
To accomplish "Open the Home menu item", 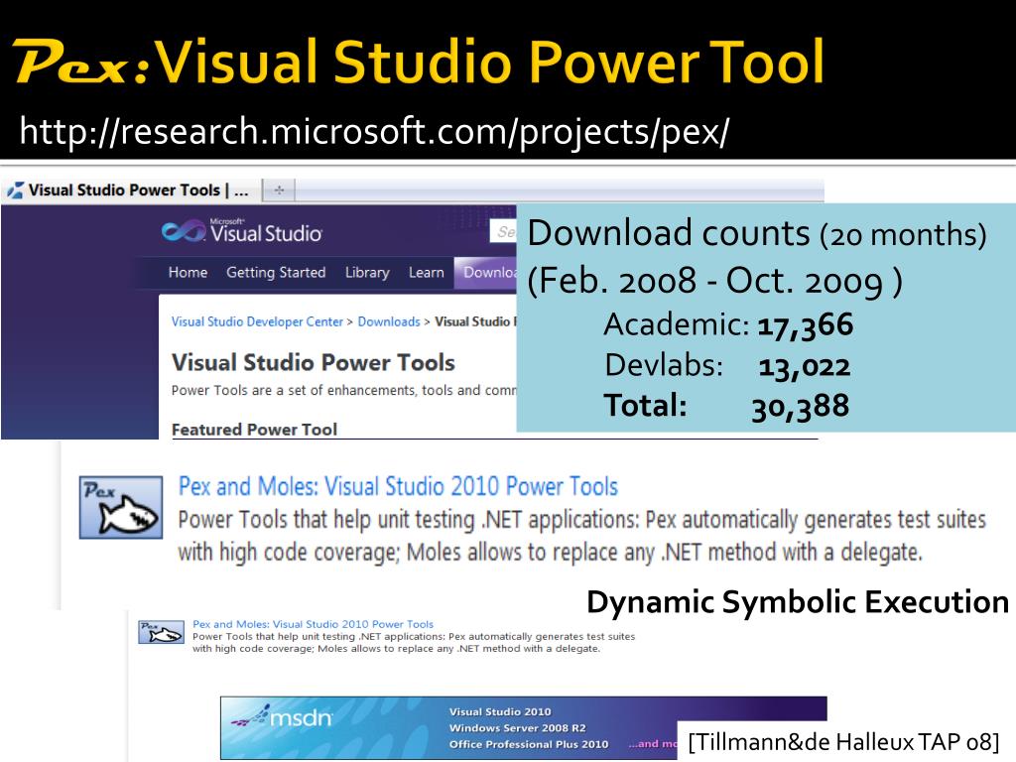I will pyautogui.click(x=188, y=272).
